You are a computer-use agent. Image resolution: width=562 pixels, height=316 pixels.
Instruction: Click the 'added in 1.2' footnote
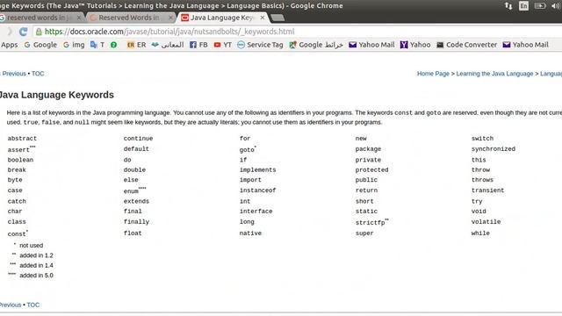[x=36, y=255]
